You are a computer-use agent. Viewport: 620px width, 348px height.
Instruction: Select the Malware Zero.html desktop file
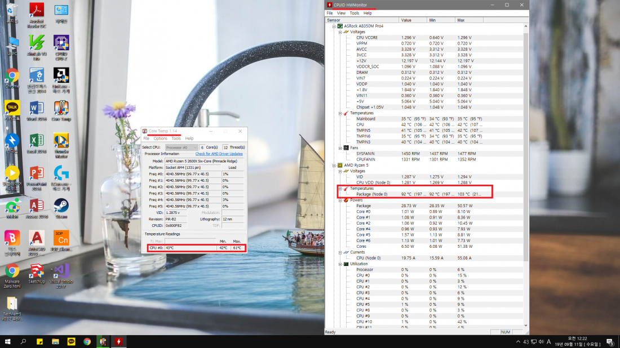pos(12,276)
